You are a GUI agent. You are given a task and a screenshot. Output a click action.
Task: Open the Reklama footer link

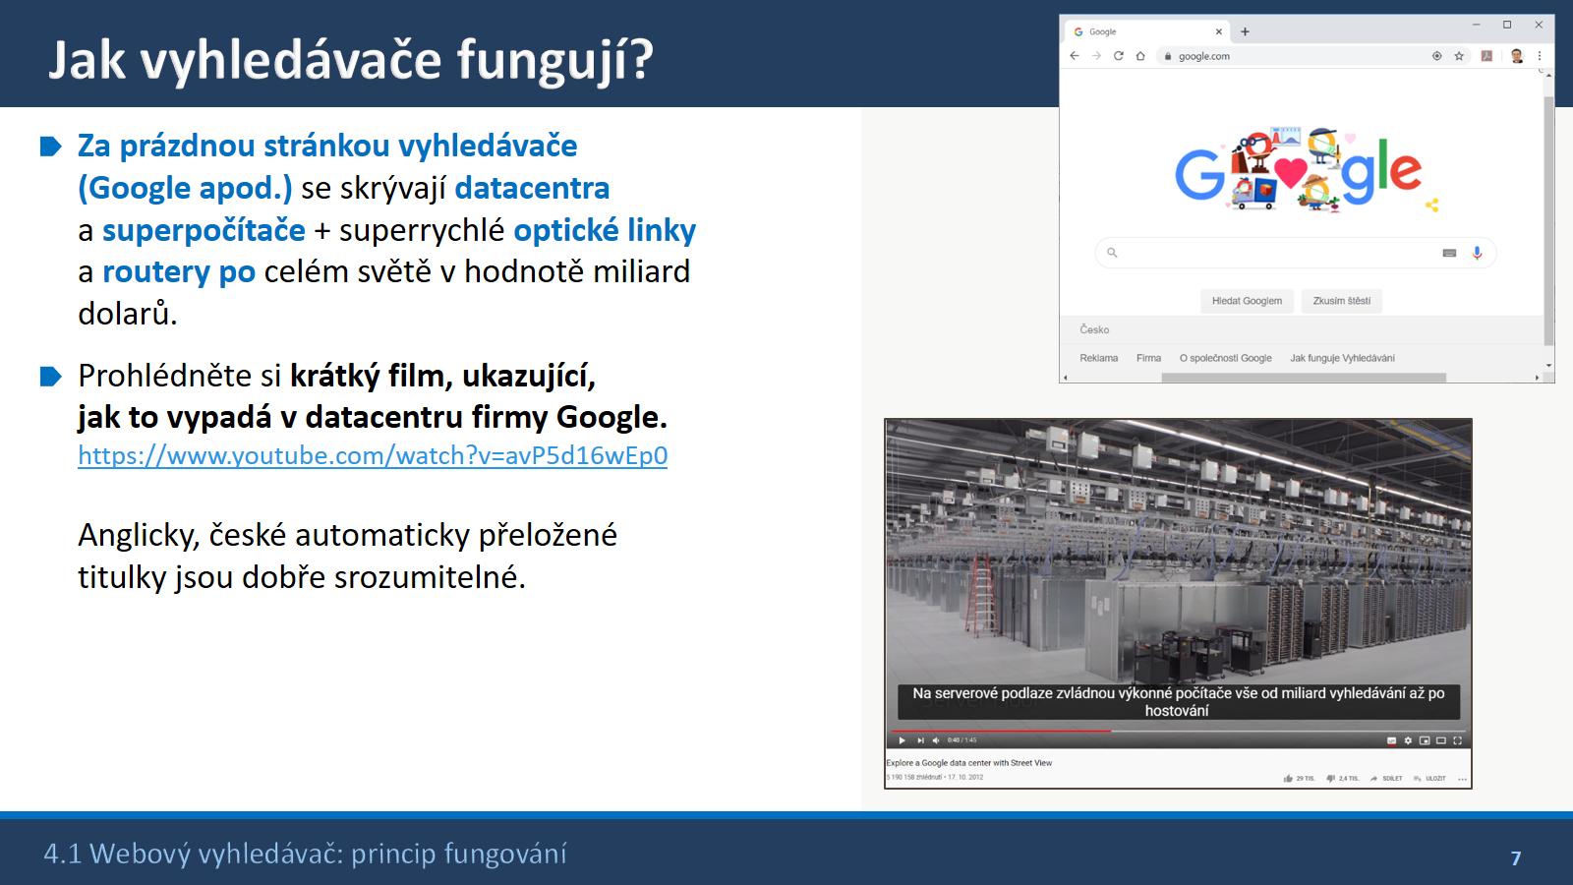pos(1098,358)
